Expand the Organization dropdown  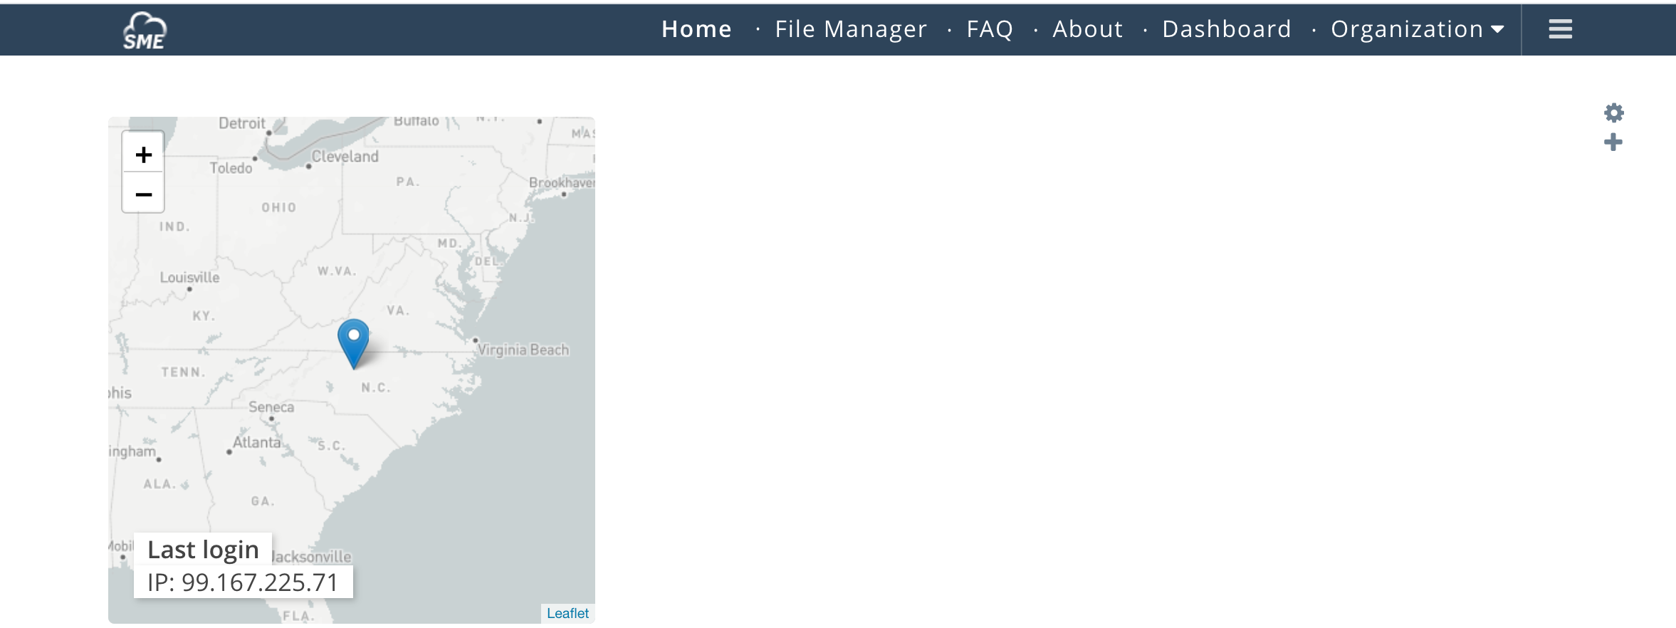coord(1417,29)
